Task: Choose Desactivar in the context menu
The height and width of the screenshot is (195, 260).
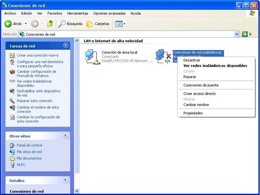Action: pyautogui.click(x=192, y=60)
